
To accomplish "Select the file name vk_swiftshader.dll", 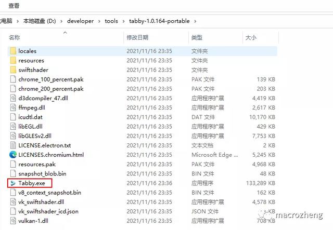I will [41, 202].
